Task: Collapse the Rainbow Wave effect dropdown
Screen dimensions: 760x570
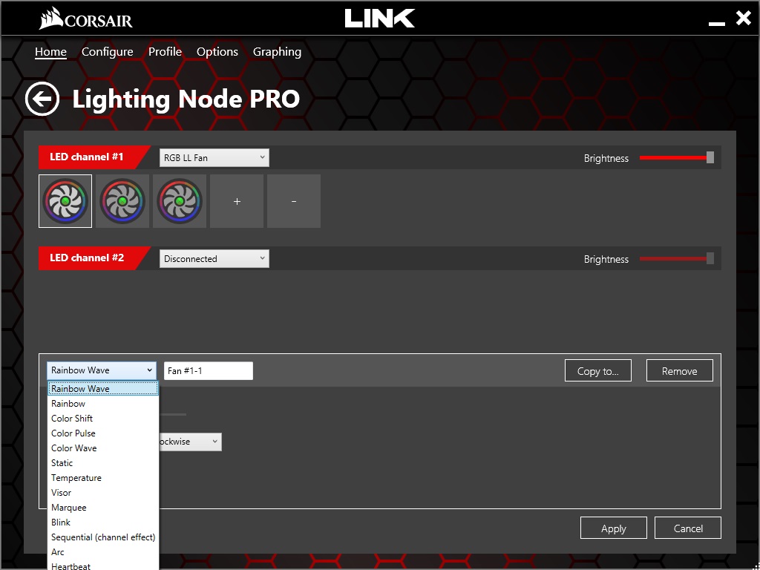Action: (102, 370)
